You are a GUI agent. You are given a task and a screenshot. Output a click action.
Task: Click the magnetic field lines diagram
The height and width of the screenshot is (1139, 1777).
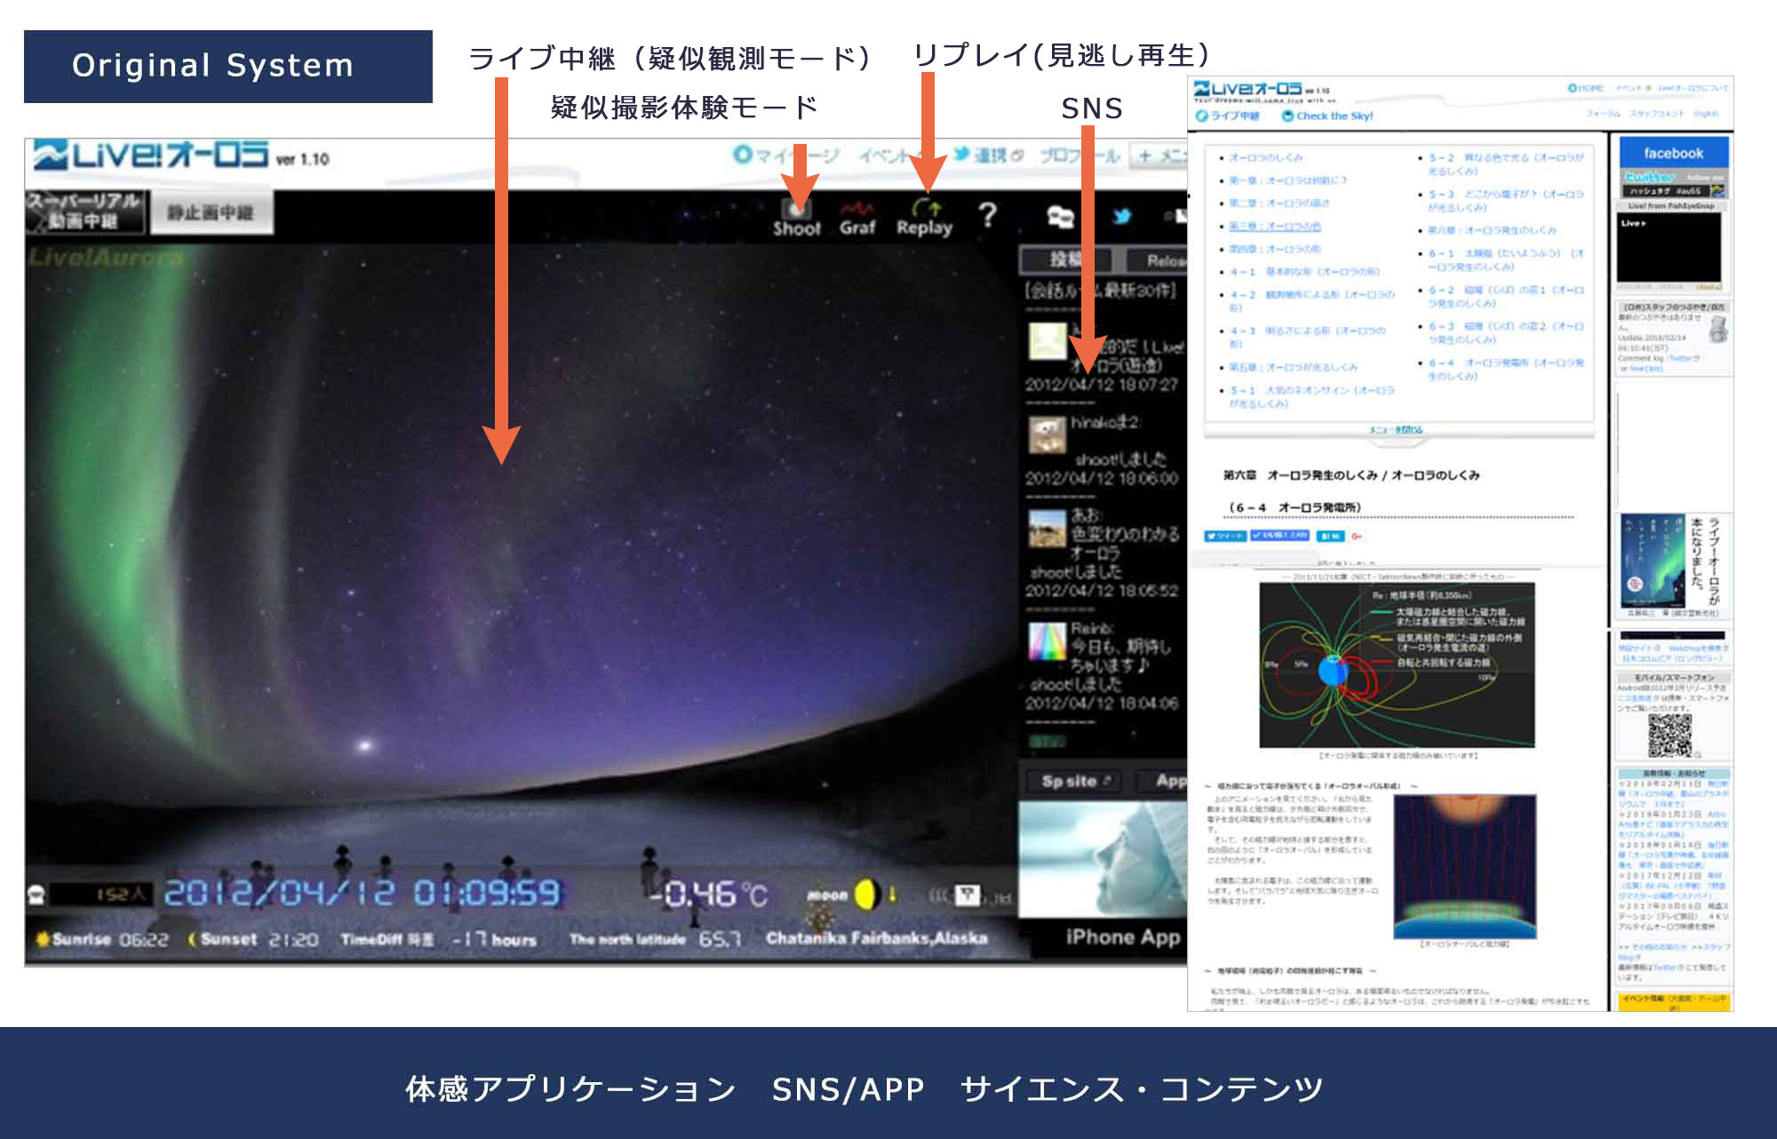[1397, 665]
